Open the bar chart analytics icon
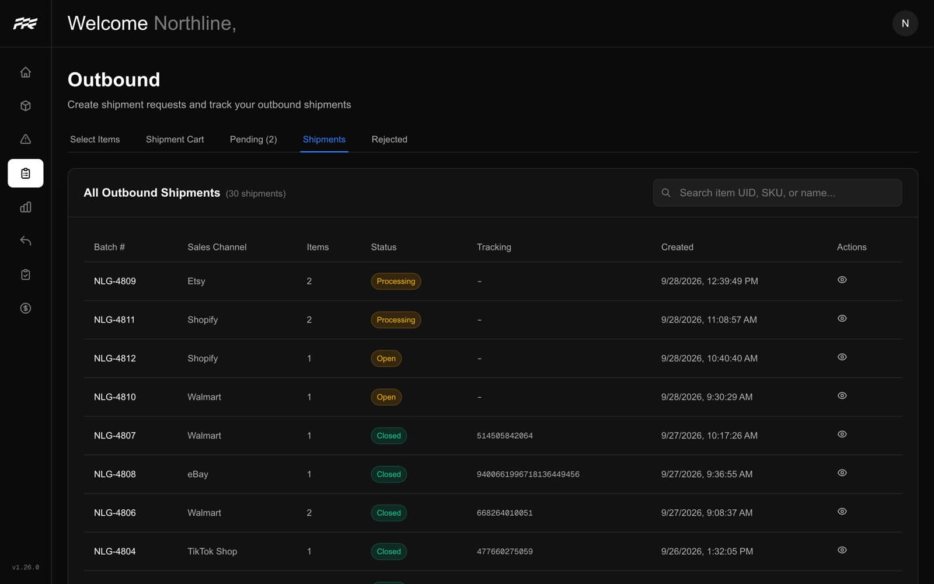The height and width of the screenshot is (584, 934). pyautogui.click(x=25, y=207)
